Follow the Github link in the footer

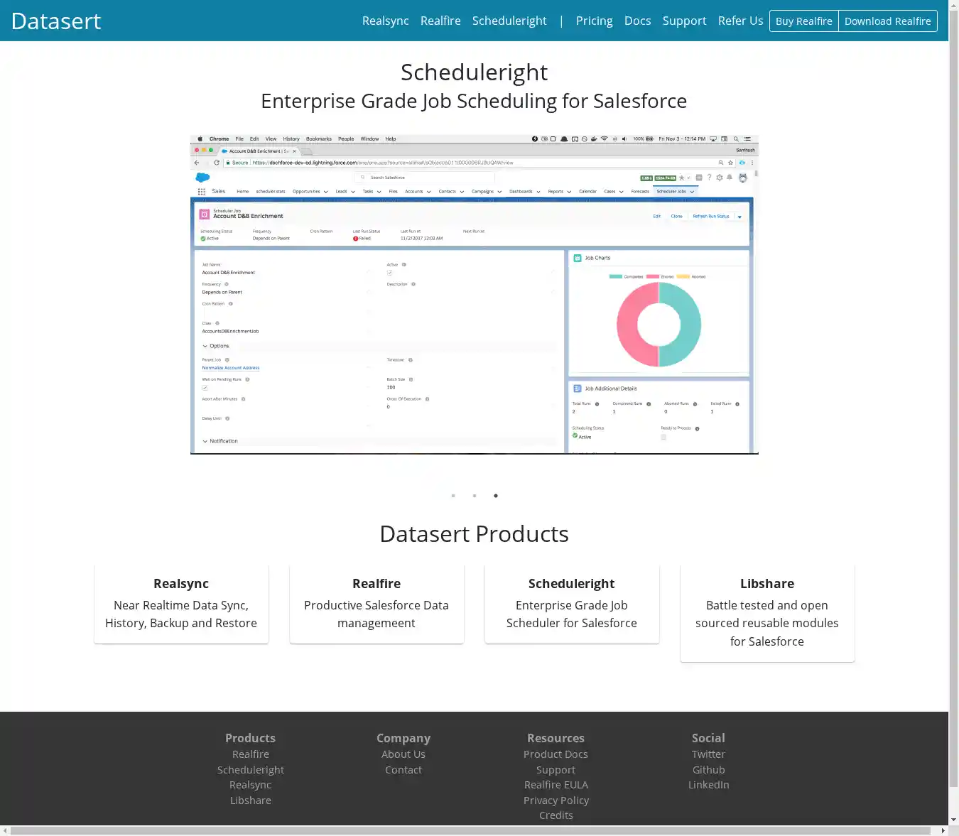[x=708, y=770]
